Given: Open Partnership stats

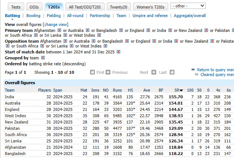Looking at the screenshot, I should (100, 16).
